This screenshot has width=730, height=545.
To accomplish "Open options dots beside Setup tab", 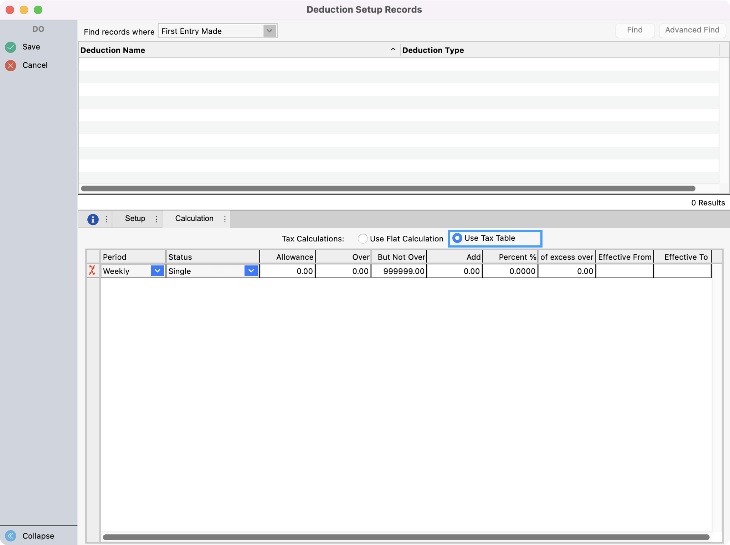I will click(156, 219).
